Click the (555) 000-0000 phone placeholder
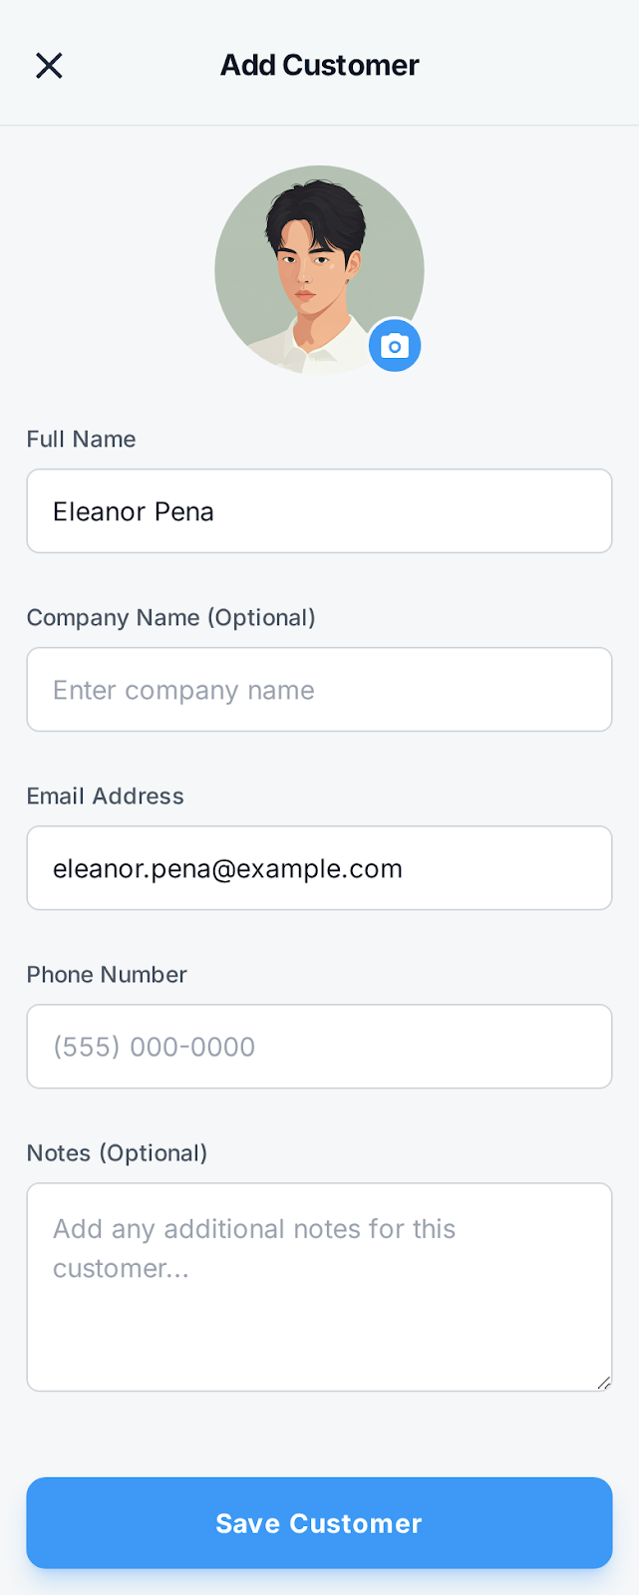This screenshot has width=639, height=1595. 154,1048
